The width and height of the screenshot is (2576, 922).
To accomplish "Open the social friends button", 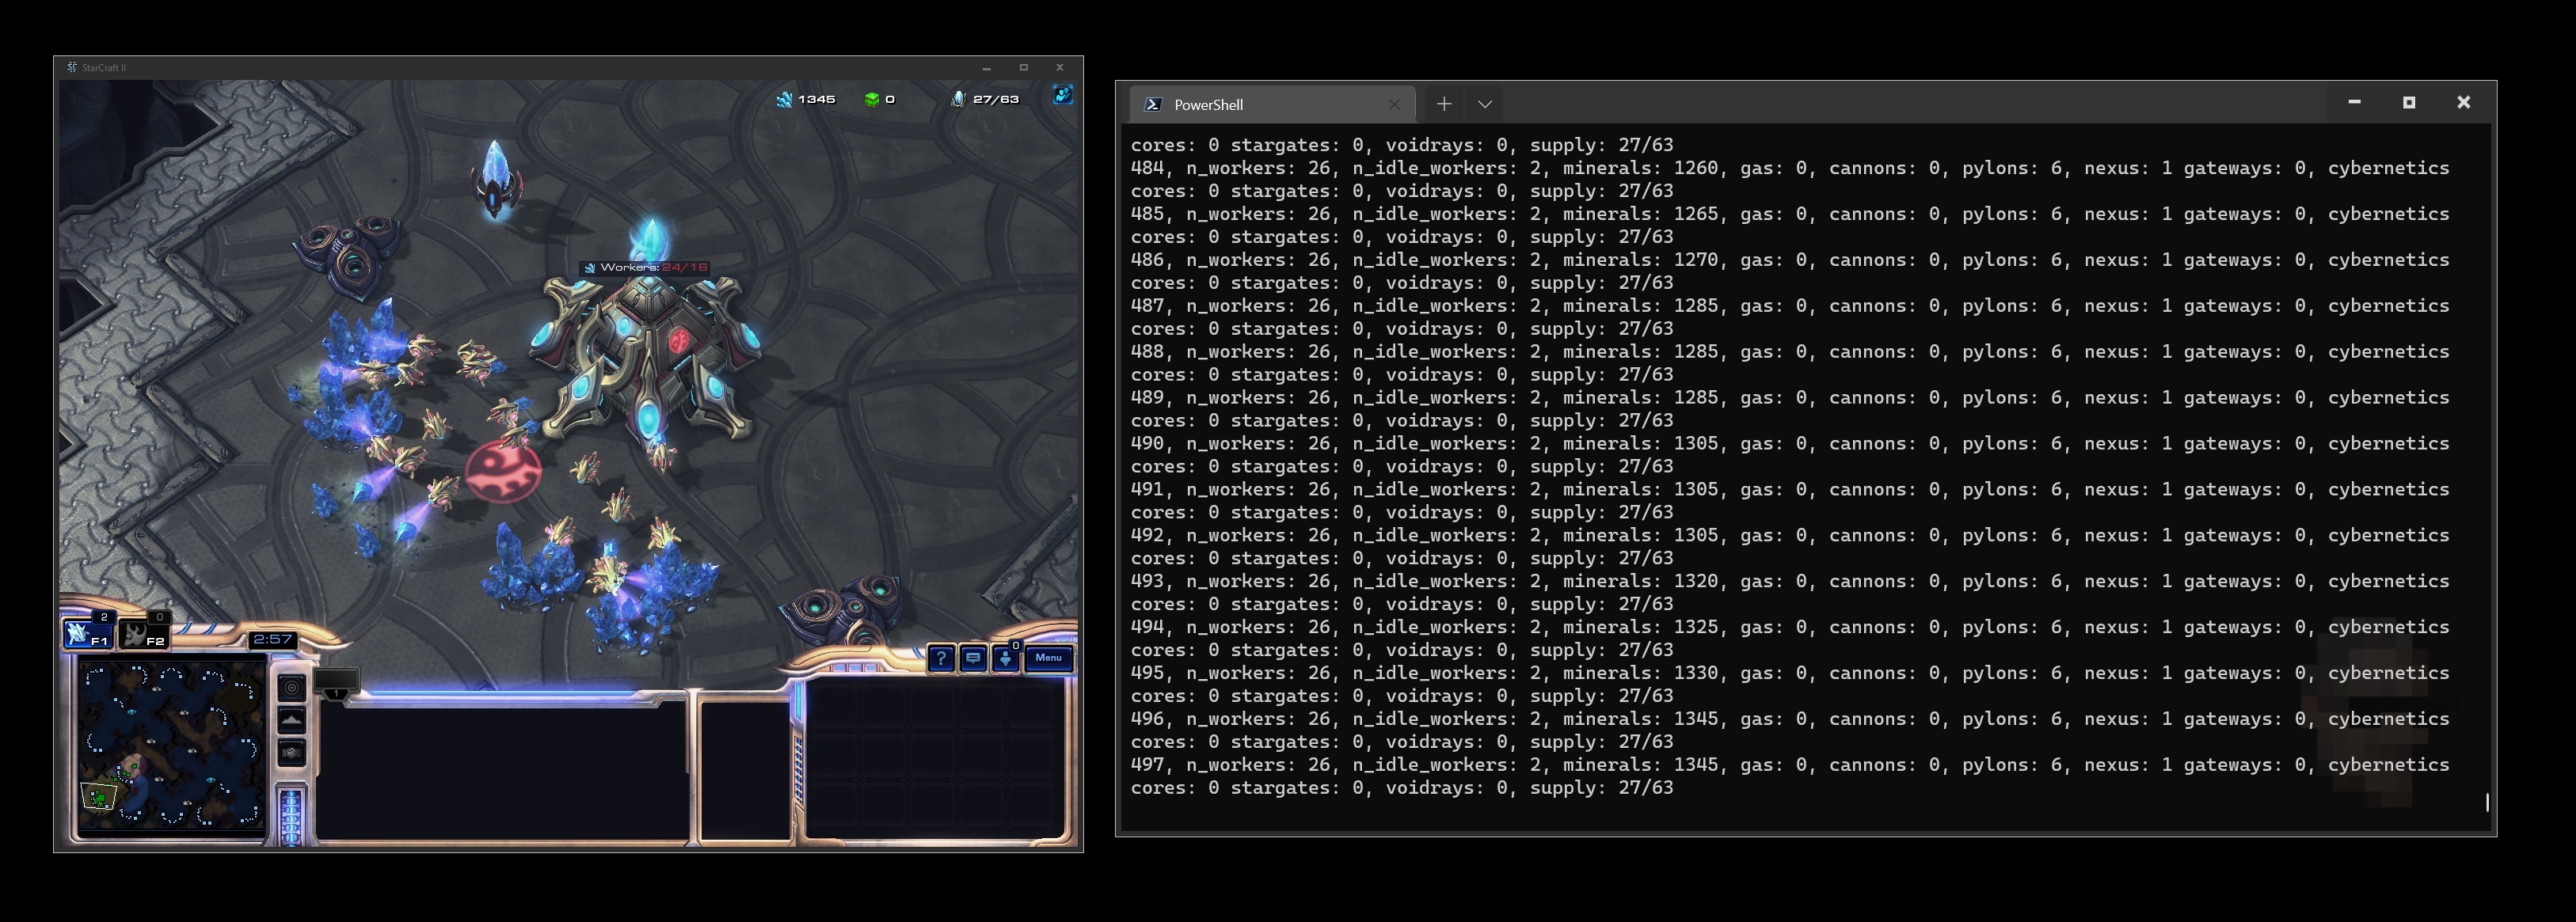I will 1005,658.
